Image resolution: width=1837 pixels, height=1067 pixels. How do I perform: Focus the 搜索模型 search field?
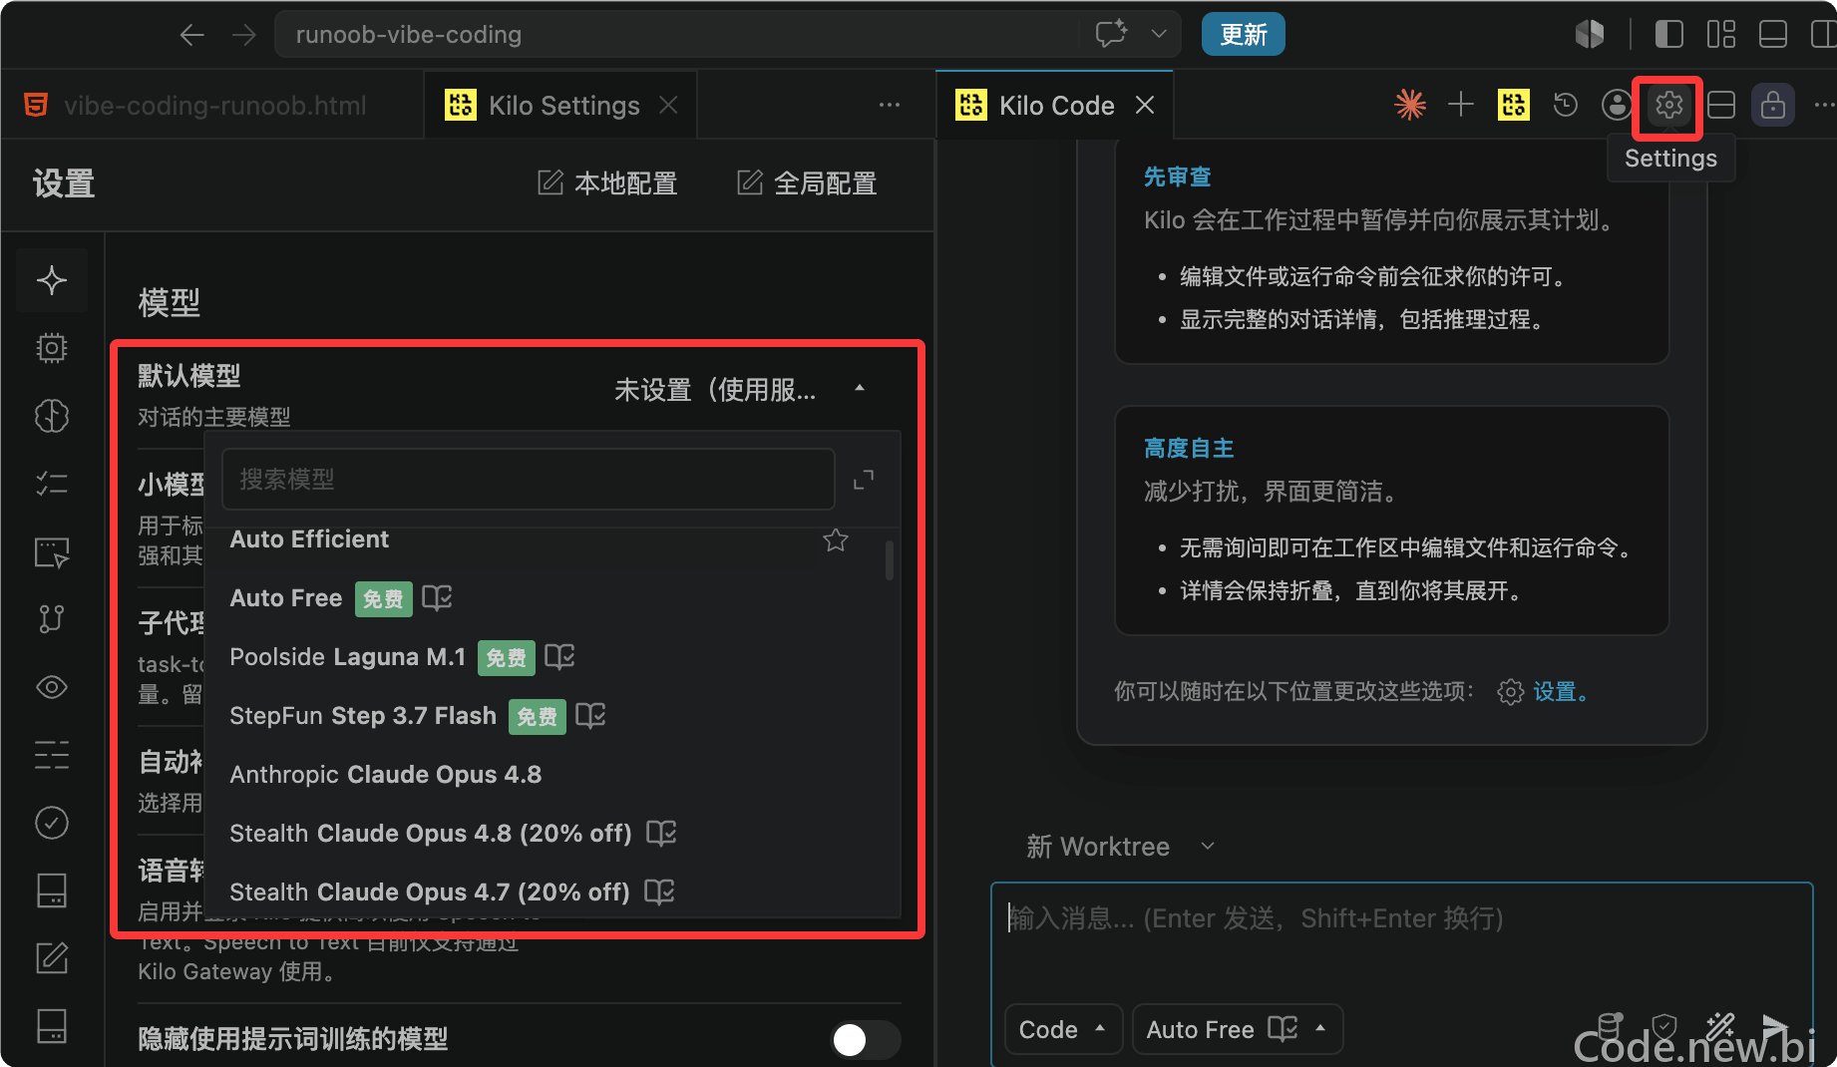[528, 480]
